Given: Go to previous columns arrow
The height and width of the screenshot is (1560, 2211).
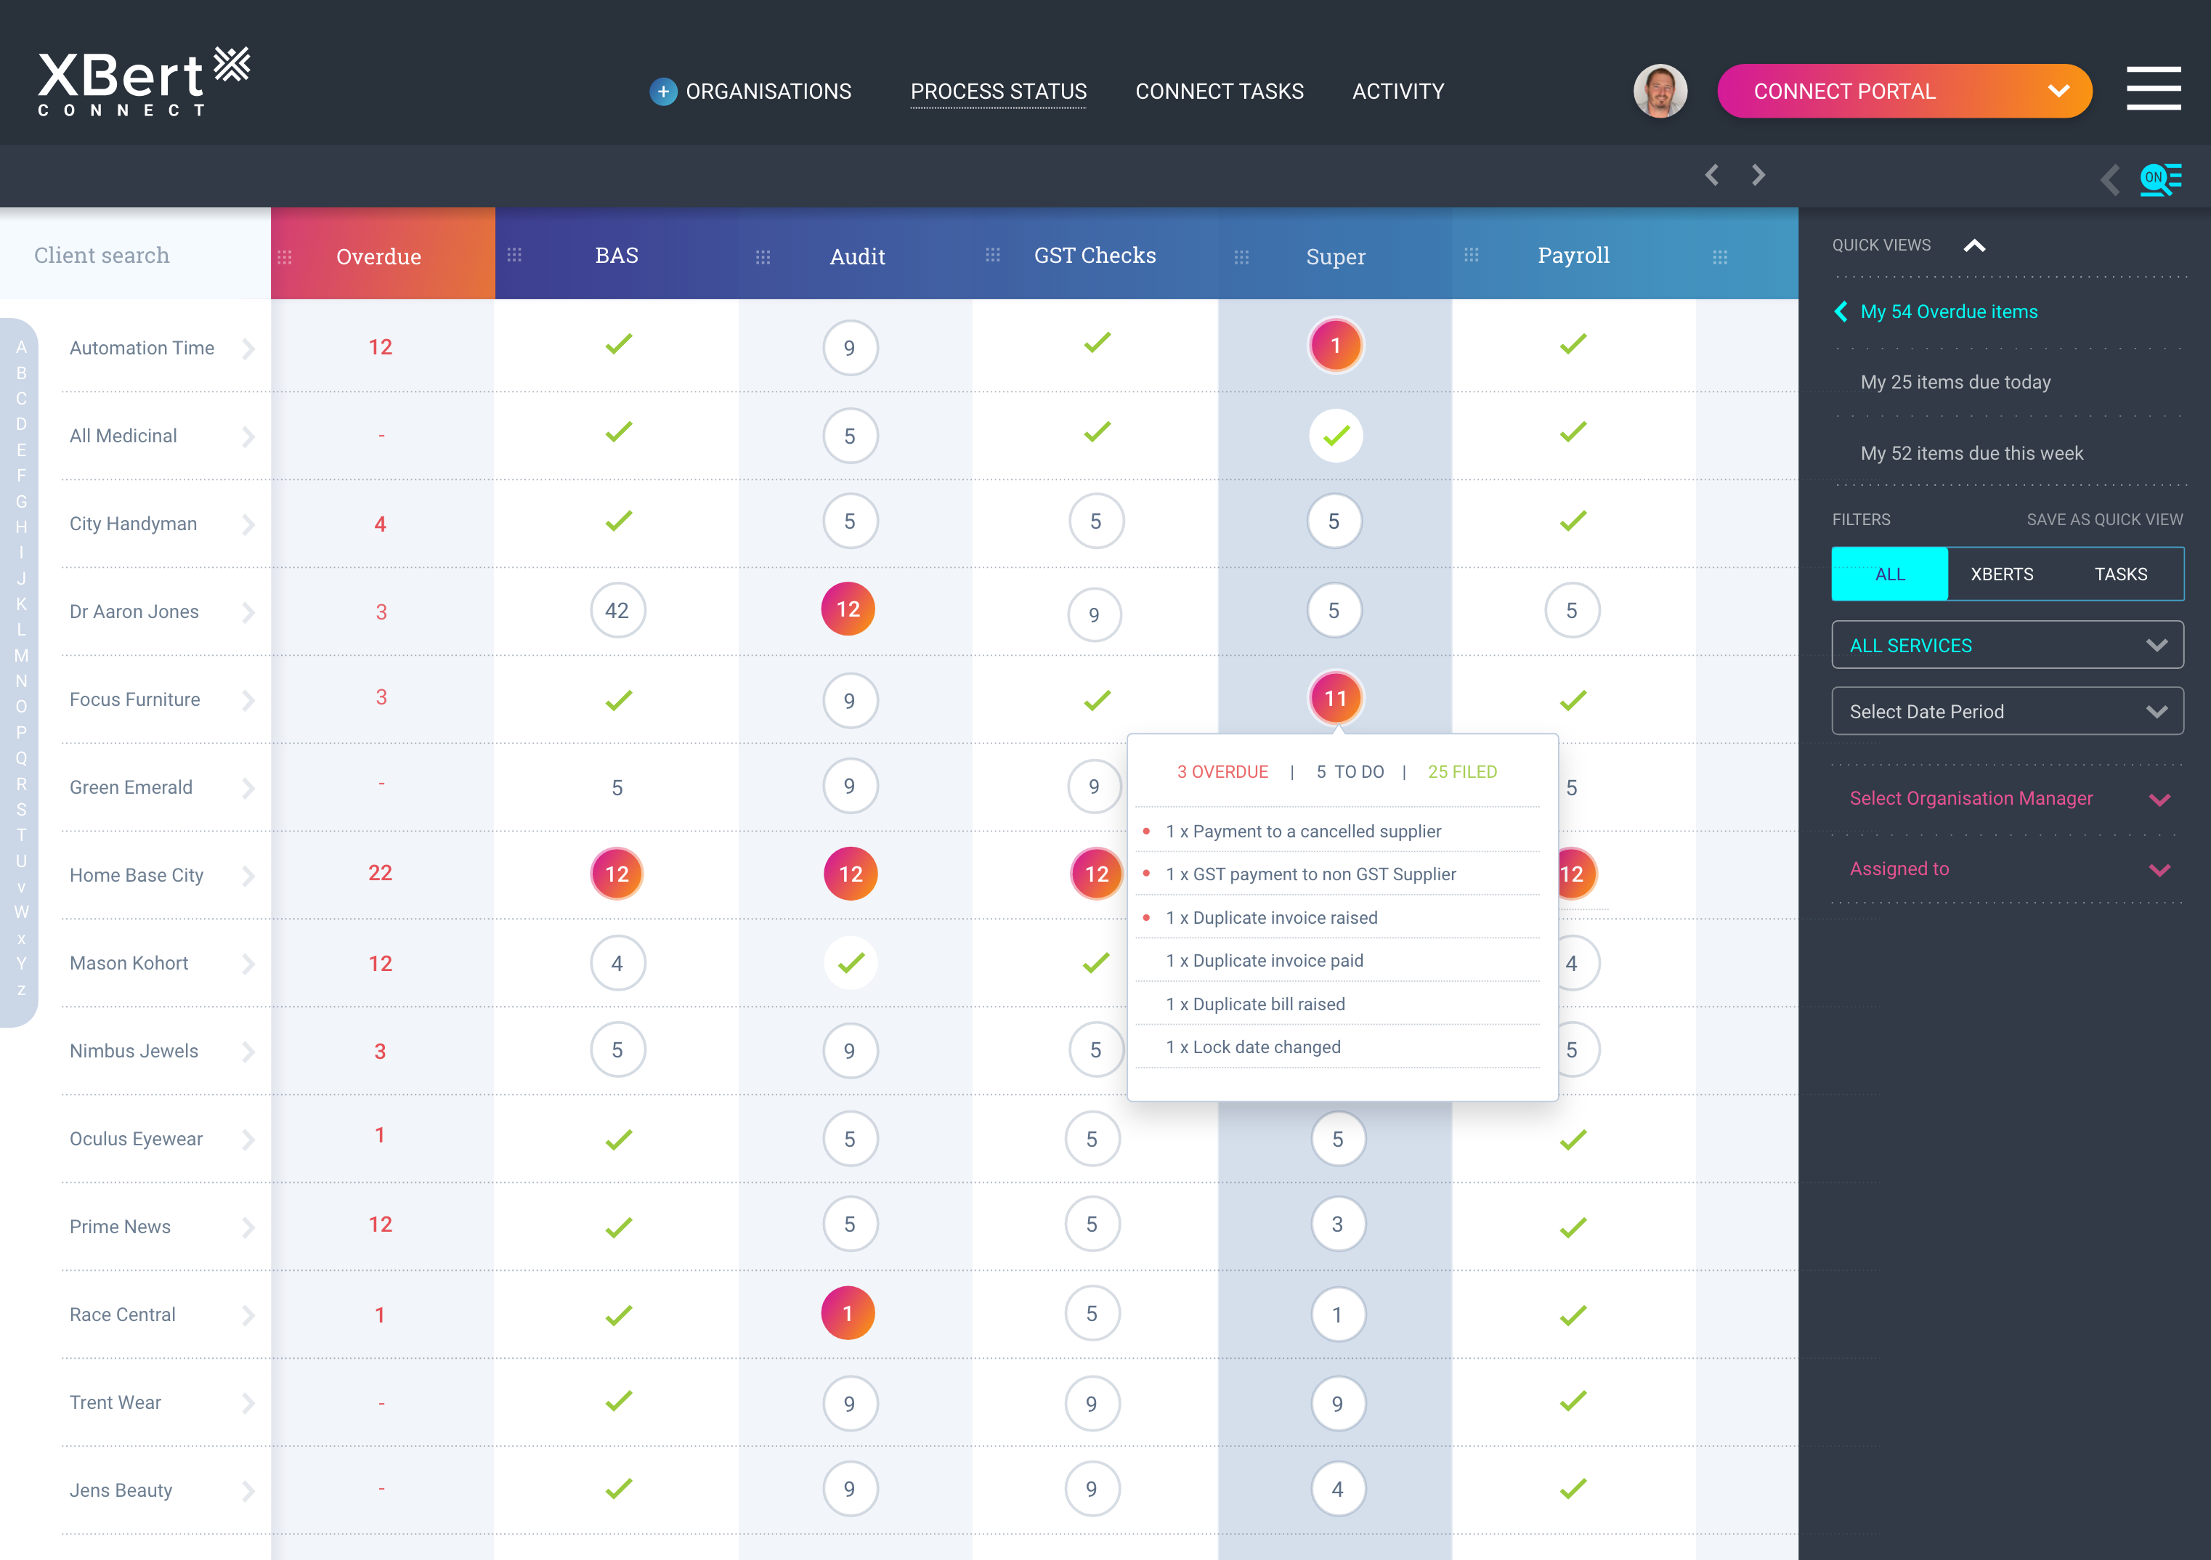Looking at the screenshot, I should click(1711, 175).
